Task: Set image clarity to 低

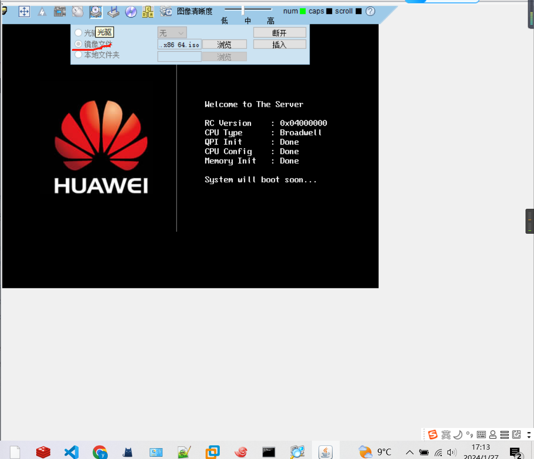Action: pyautogui.click(x=224, y=21)
